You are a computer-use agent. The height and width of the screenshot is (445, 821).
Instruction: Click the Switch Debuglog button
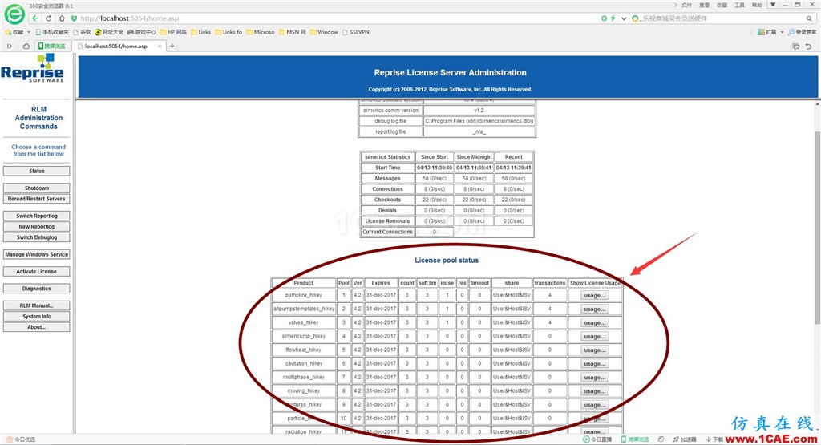(37, 237)
